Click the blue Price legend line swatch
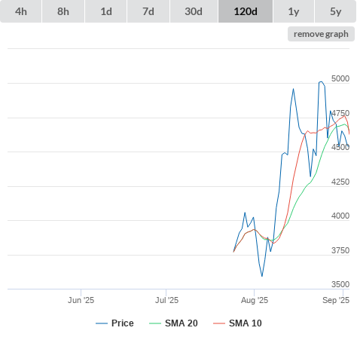Image resolution: width=357 pixels, height=343 pixels. (102, 323)
